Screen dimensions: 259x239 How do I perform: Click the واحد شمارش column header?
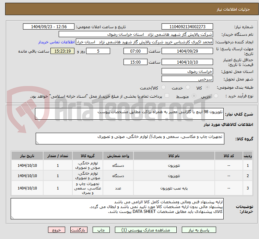point(118,156)
